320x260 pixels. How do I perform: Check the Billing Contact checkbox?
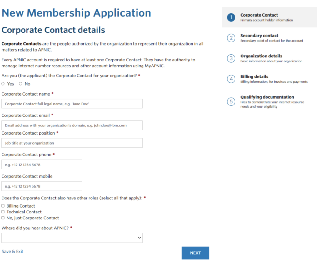click(x=3, y=206)
